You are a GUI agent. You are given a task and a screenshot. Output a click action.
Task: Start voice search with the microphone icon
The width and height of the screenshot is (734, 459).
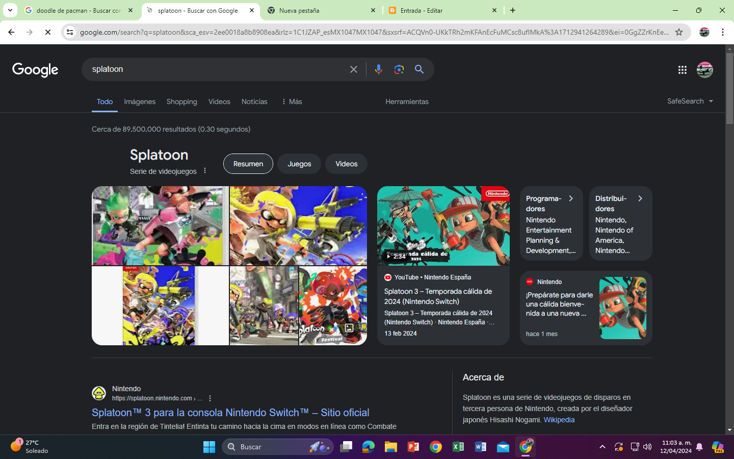tap(378, 69)
